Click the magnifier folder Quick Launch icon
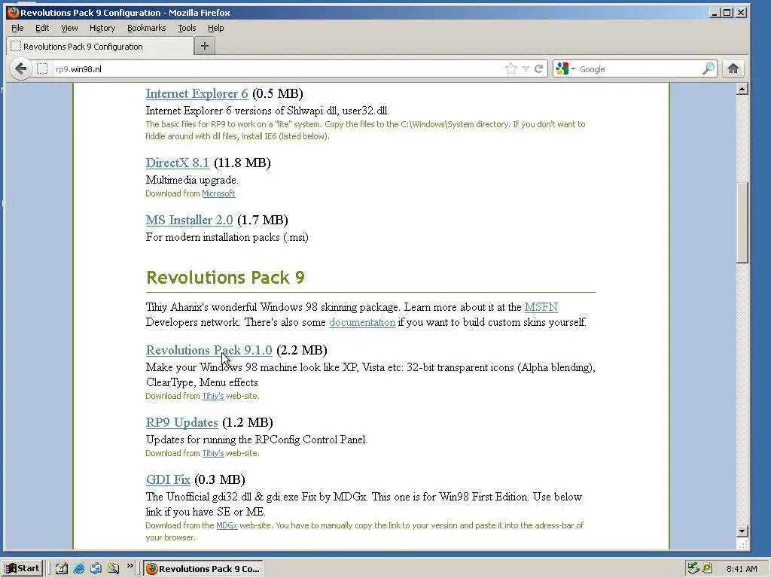This screenshot has height=578, width=771. click(x=114, y=568)
